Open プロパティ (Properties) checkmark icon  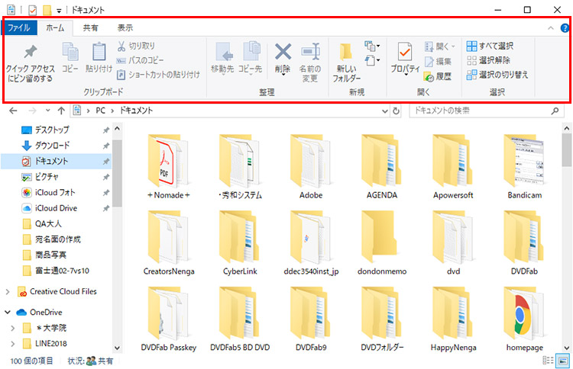(x=405, y=59)
